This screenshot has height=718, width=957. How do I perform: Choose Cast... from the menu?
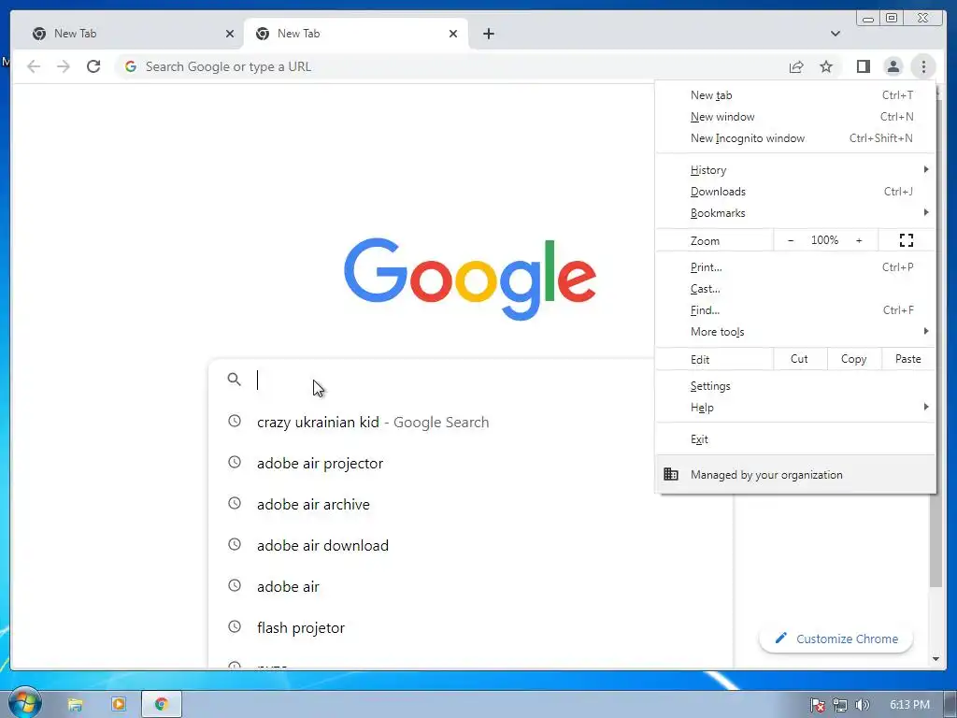tap(795, 289)
